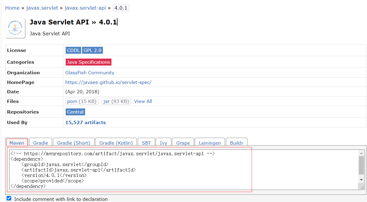This screenshot has height=202, width=367.
Task: Visit GlassFish Community organization link
Action: tap(90, 73)
